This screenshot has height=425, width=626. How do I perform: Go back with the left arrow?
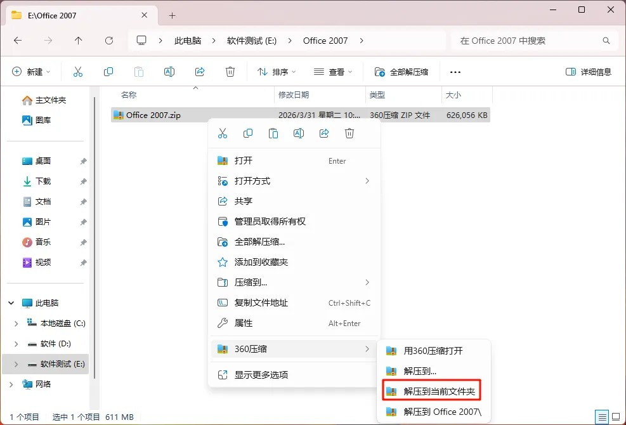coord(18,41)
